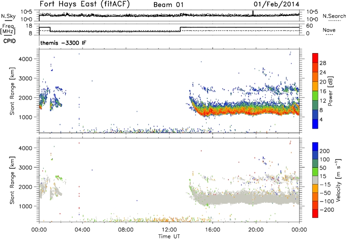The image size is (346, 239).
Task: Click the noise spike near 19:40 UT
Action: pyautogui.click(x=253, y=13)
